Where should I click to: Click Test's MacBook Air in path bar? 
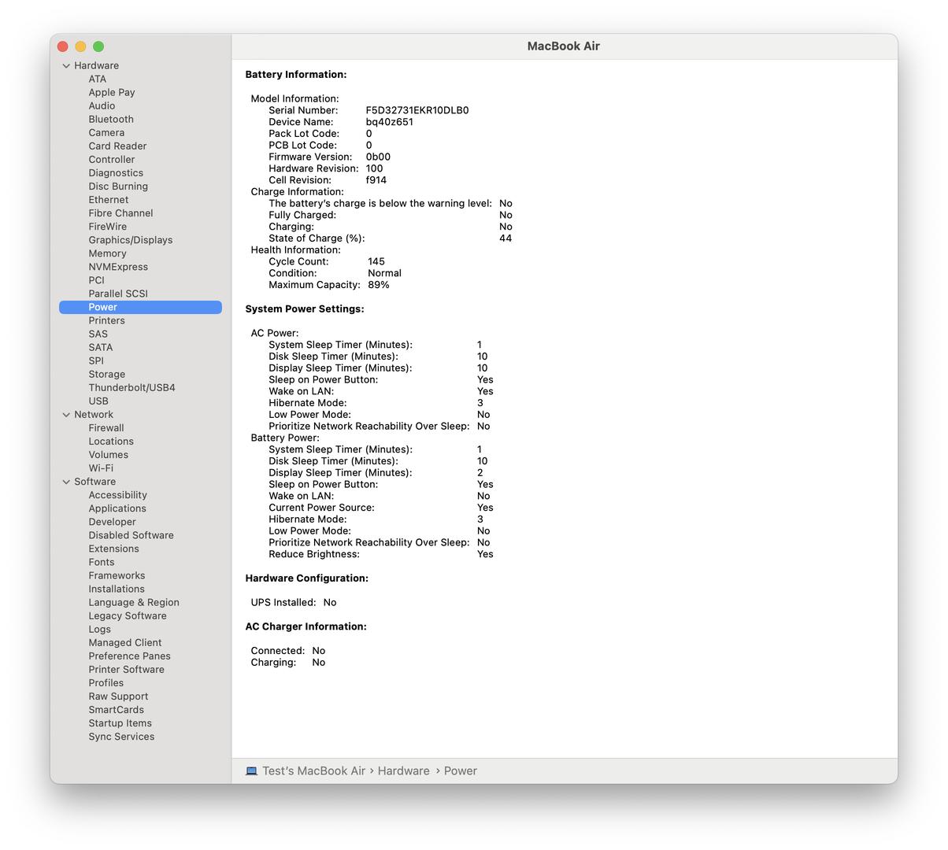tap(313, 771)
